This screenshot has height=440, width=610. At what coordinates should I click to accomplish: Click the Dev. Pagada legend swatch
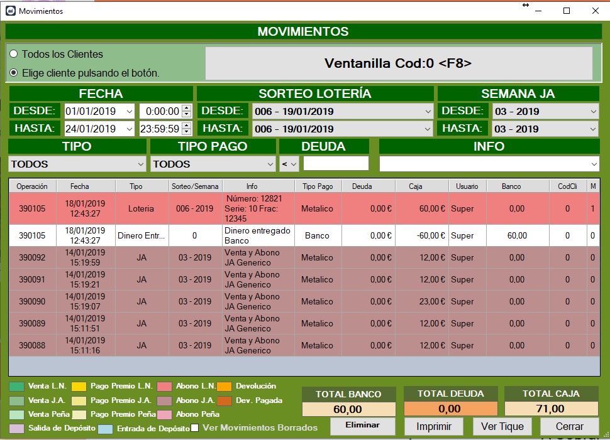225,401
